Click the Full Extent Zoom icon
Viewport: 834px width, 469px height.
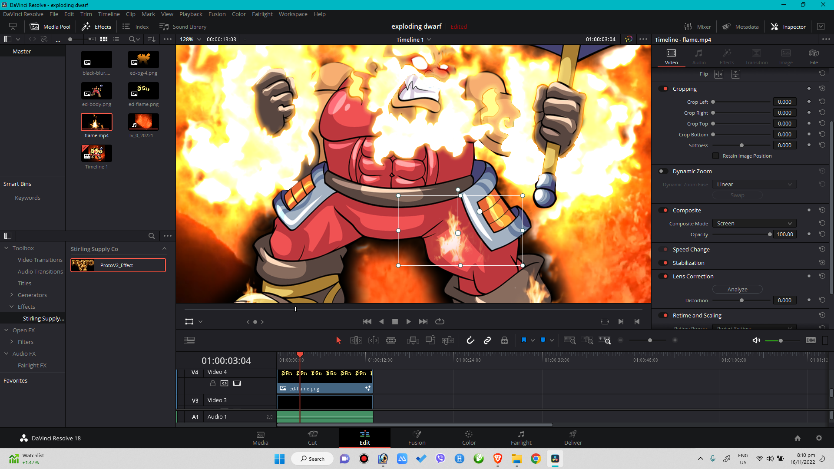569,340
